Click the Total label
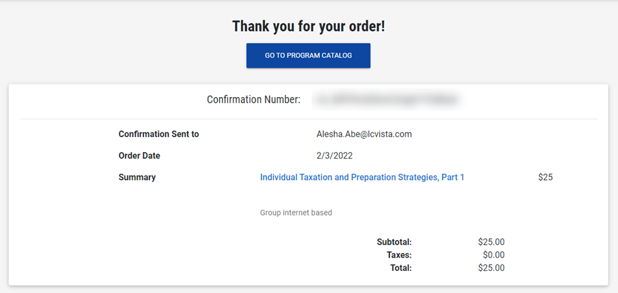 tap(401, 268)
